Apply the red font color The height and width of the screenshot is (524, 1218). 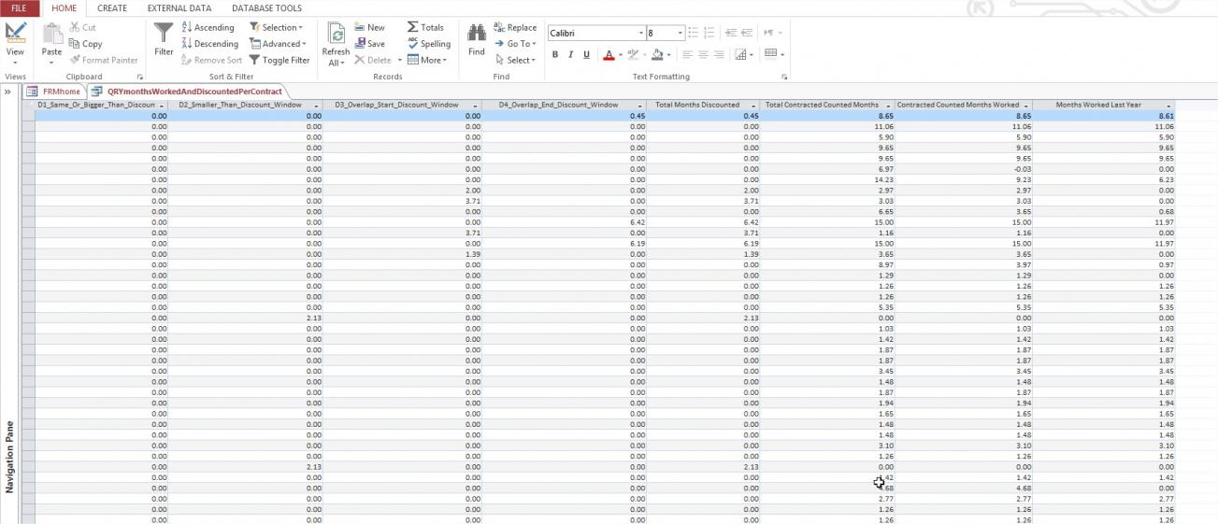point(609,55)
